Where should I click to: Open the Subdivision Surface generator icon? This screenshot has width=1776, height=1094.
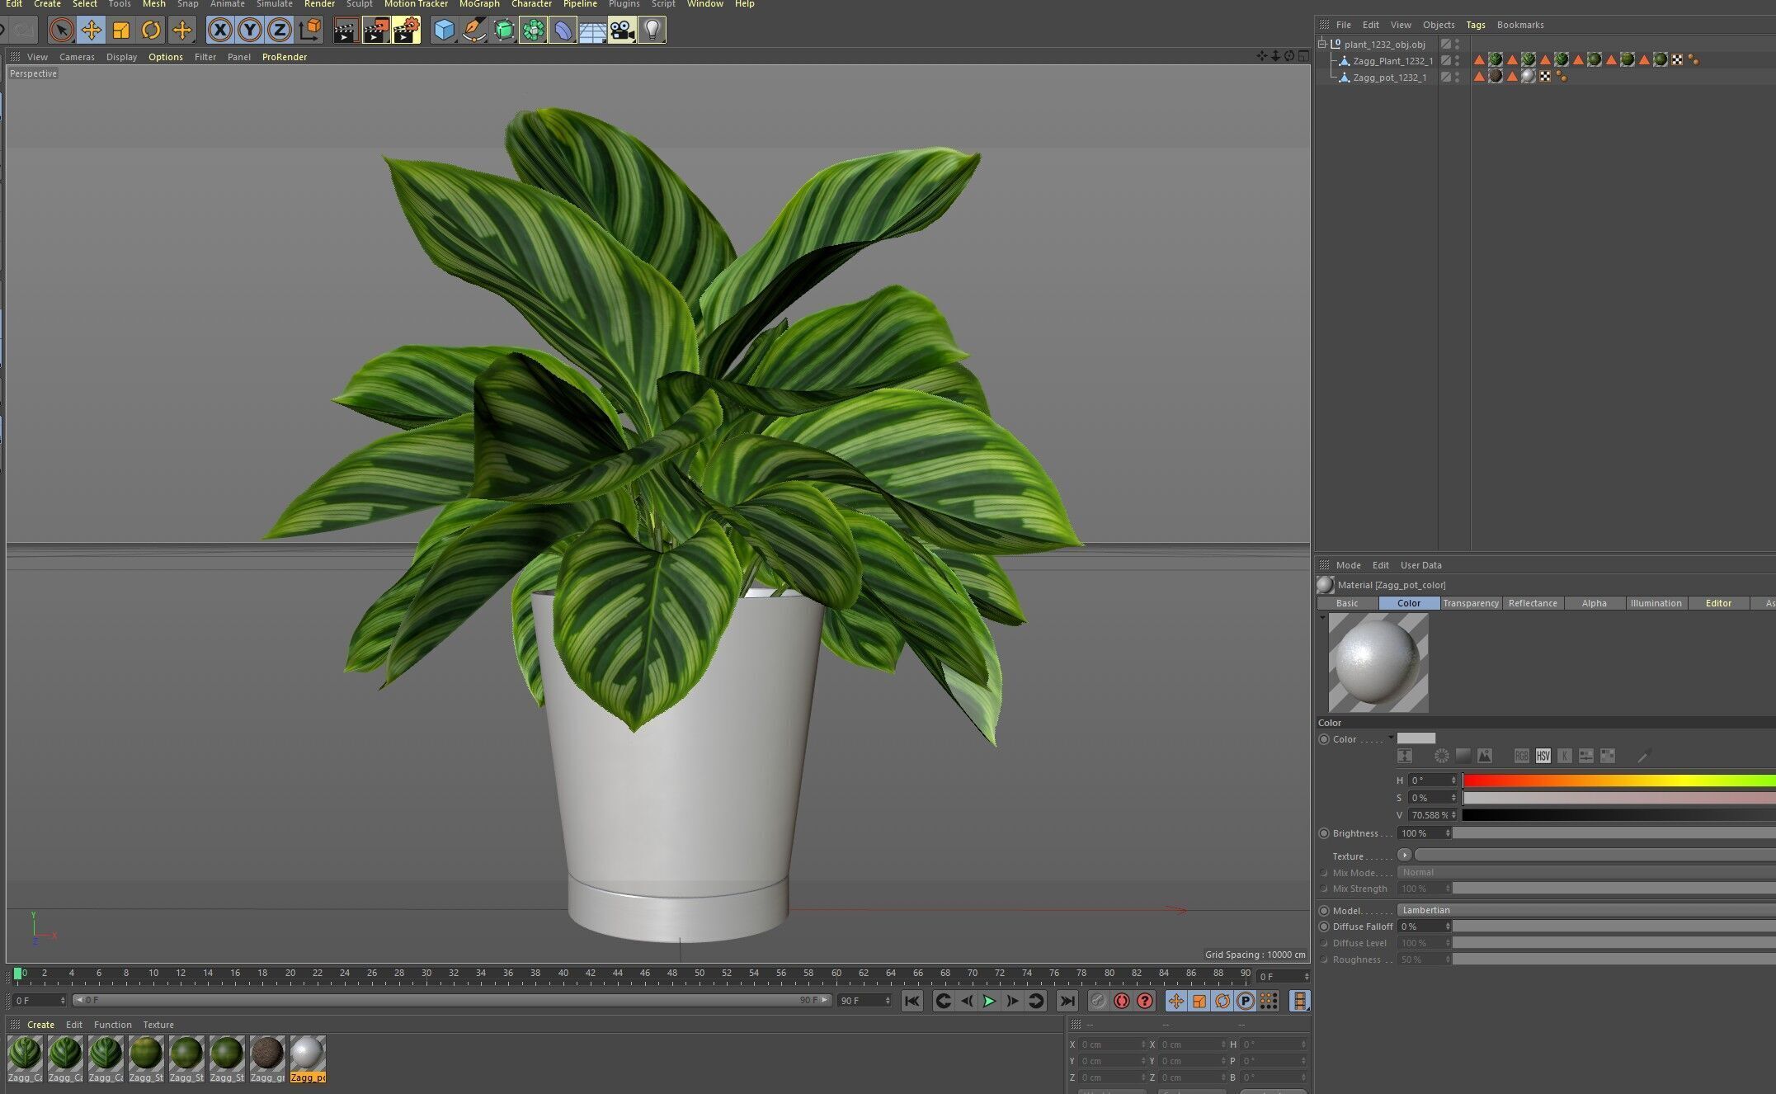coord(503,31)
